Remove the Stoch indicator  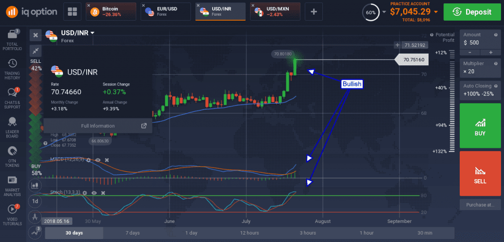(103, 192)
